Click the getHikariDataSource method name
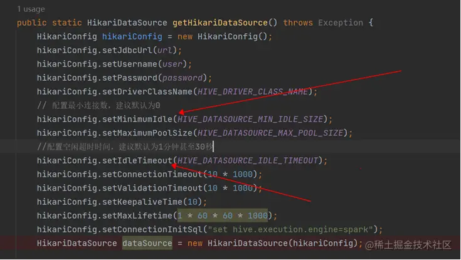 (x=220, y=23)
